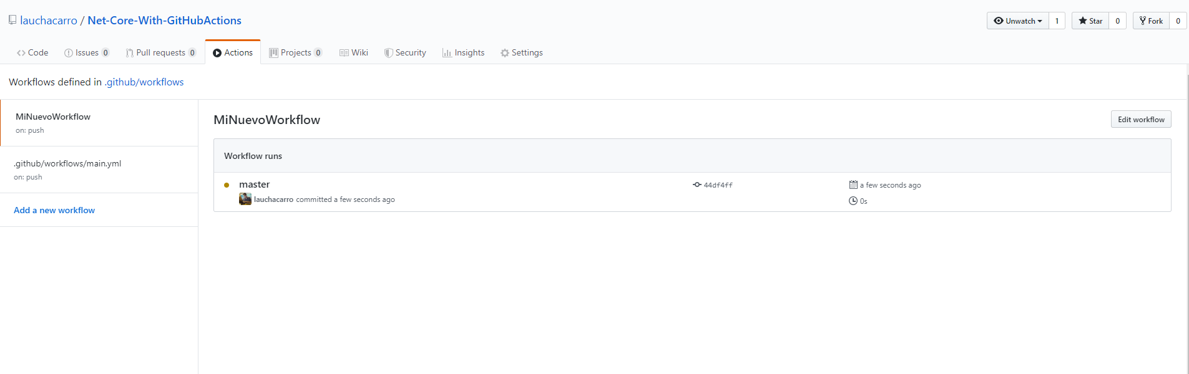This screenshot has height=374, width=1189.
Task: Click the yellow in-progress status dot
Action: pyautogui.click(x=227, y=185)
